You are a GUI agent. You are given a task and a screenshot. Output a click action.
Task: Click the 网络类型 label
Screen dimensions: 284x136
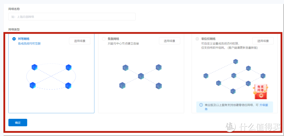pyautogui.click(x=14, y=29)
